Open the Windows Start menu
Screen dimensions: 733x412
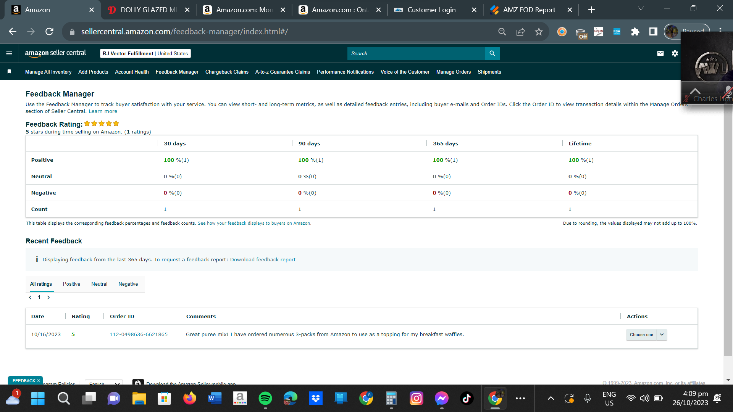tap(38, 399)
